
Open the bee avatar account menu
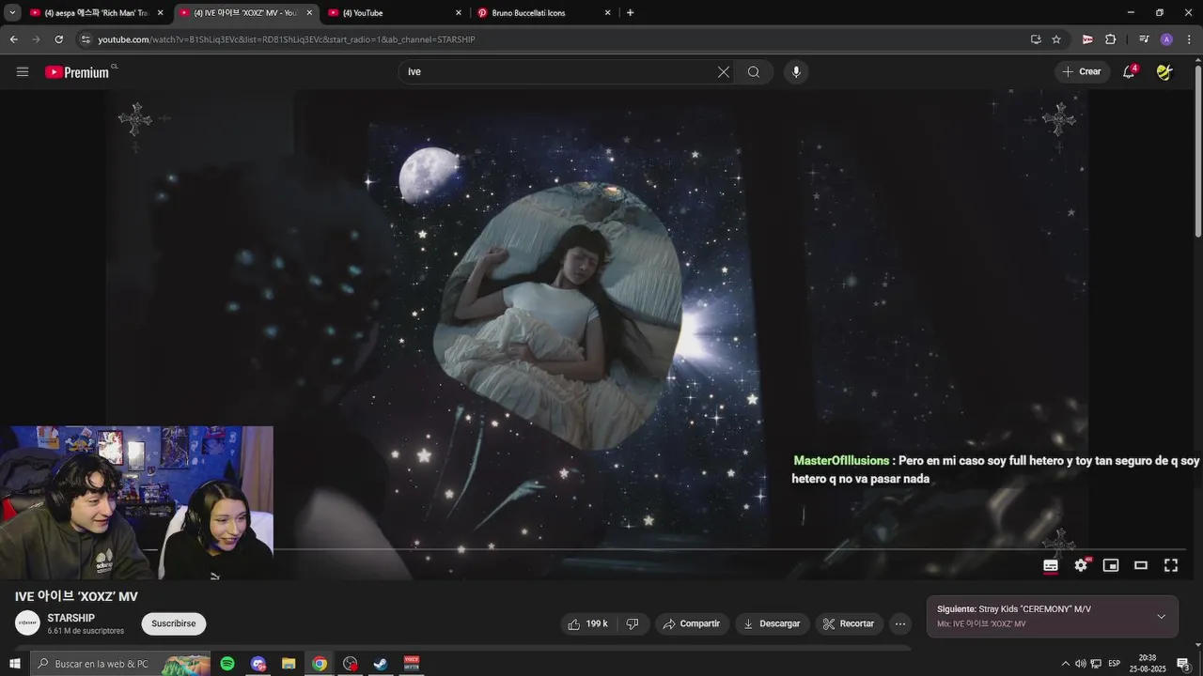tap(1164, 71)
